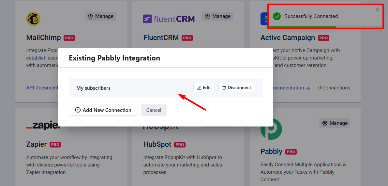388x186 pixels.
Task: Click Add New Connection button
Action: coord(103,110)
